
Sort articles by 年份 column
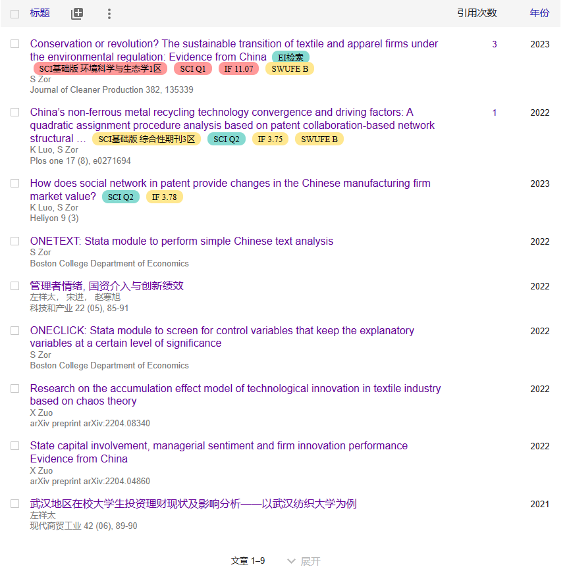tap(539, 14)
